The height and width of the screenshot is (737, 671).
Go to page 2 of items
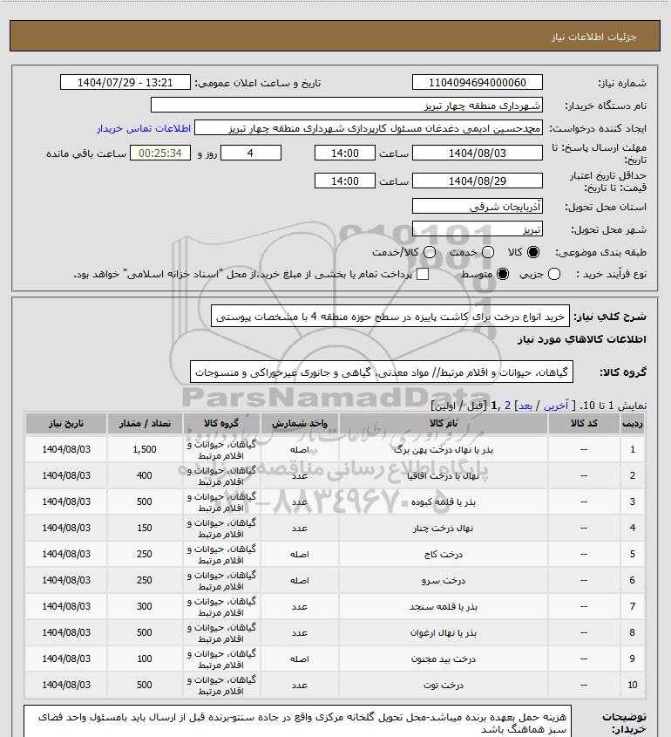[x=507, y=406]
